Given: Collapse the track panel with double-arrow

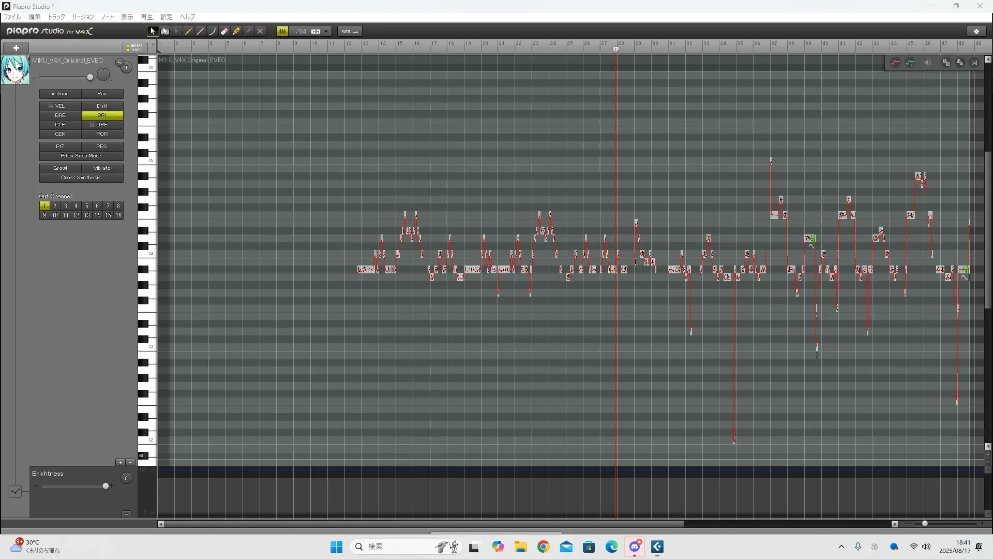Looking at the screenshot, I should coord(153,45).
